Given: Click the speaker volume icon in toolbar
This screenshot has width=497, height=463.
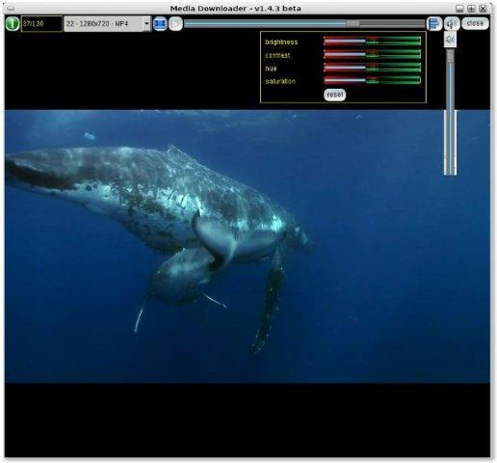Looking at the screenshot, I should 452,24.
